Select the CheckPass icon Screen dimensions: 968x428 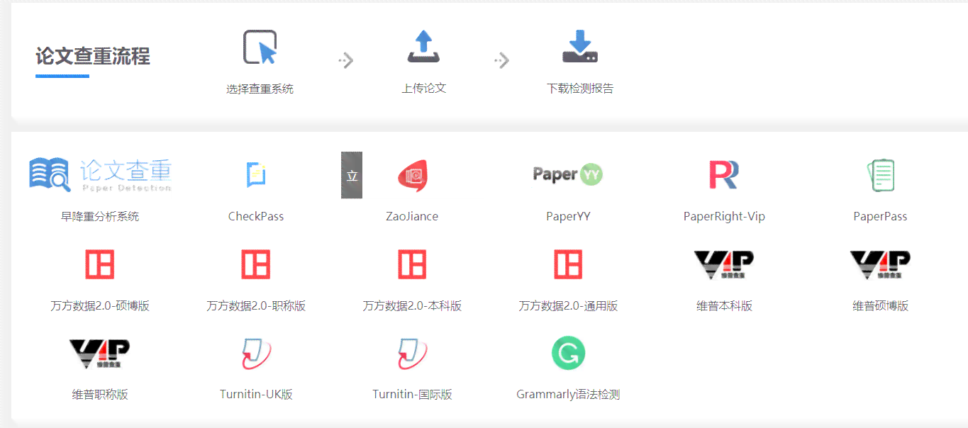click(256, 174)
